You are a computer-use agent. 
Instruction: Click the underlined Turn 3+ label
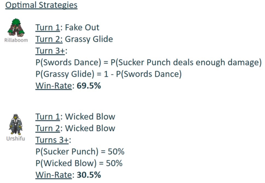pos(50,51)
